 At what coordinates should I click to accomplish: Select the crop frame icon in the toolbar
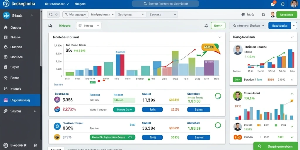coord(50,25)
